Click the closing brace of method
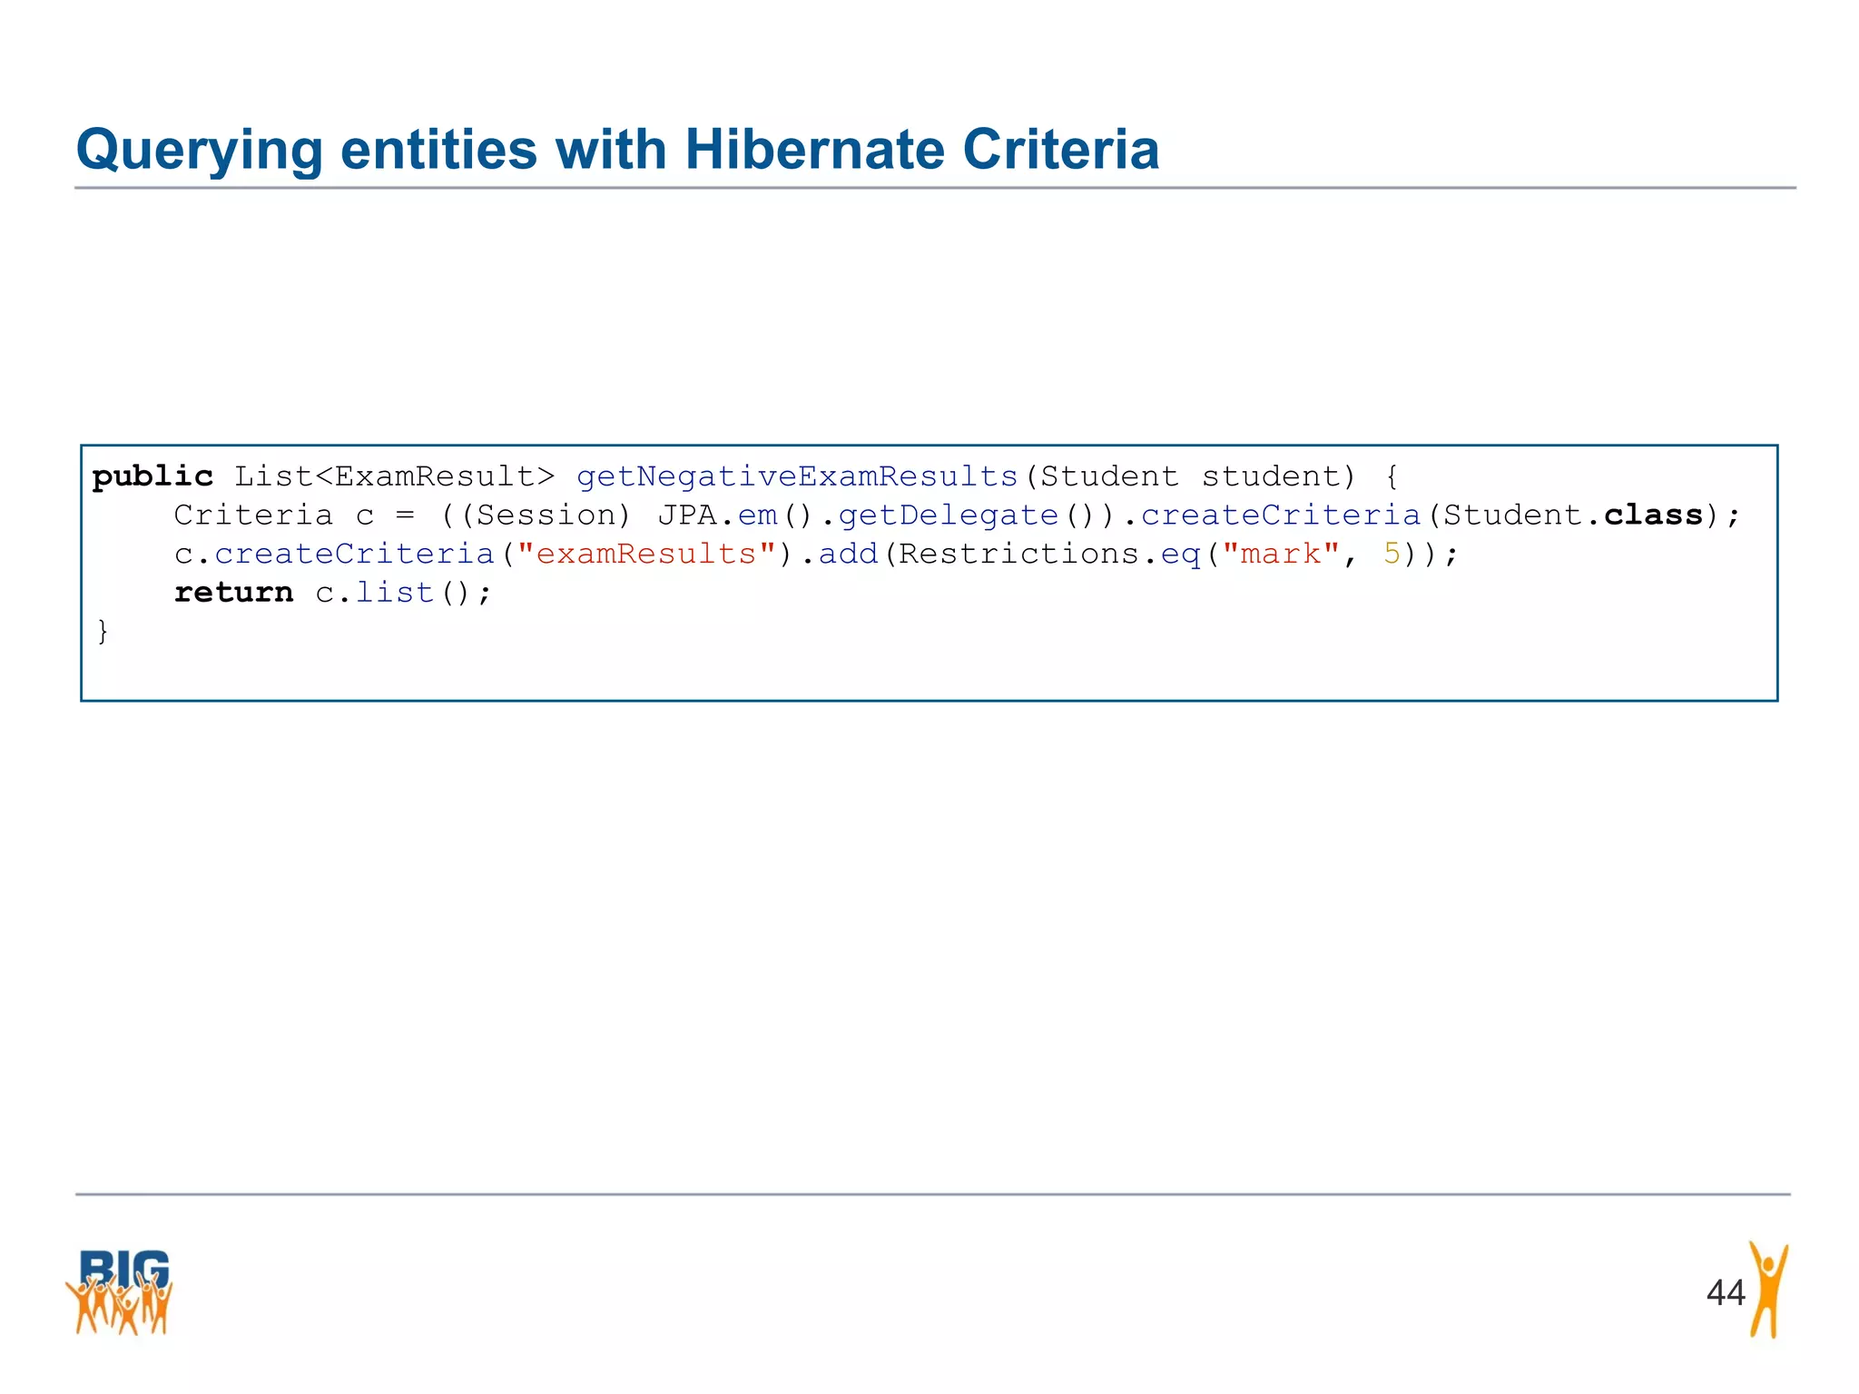1859x1394 pixels. [103, 631]
